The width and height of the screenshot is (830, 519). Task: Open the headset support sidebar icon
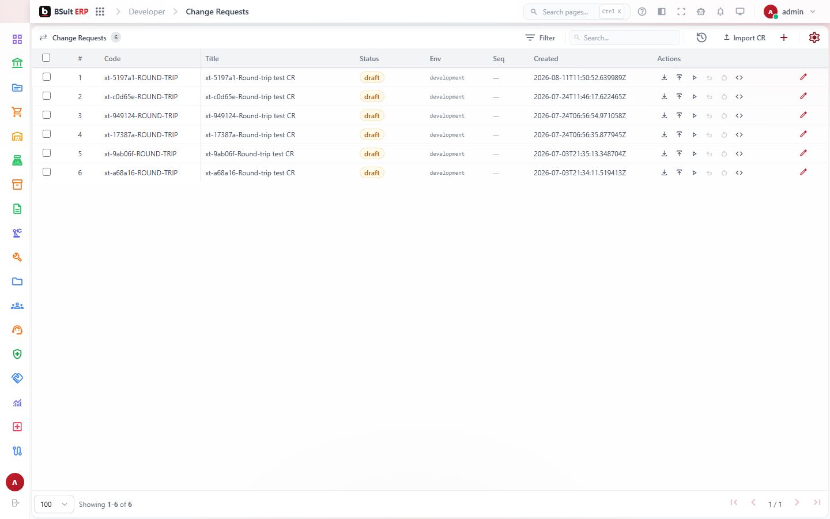(x=17, y=330)
